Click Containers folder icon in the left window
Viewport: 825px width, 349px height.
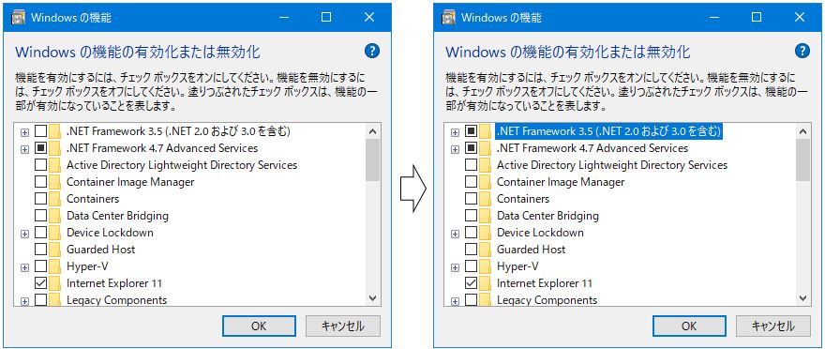54,199
